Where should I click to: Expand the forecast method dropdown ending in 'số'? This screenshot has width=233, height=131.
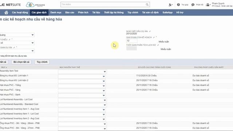tap(32, 43)
